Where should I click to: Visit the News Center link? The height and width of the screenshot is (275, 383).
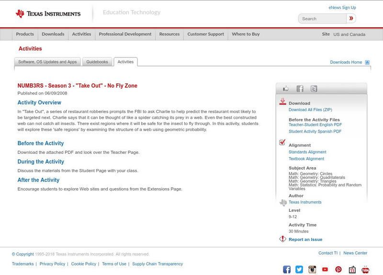pyautogui.click(x=355, y=253)
